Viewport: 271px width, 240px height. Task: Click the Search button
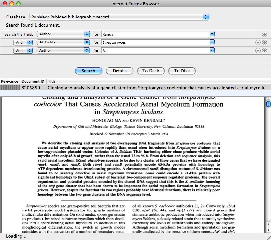click(88, 71)
